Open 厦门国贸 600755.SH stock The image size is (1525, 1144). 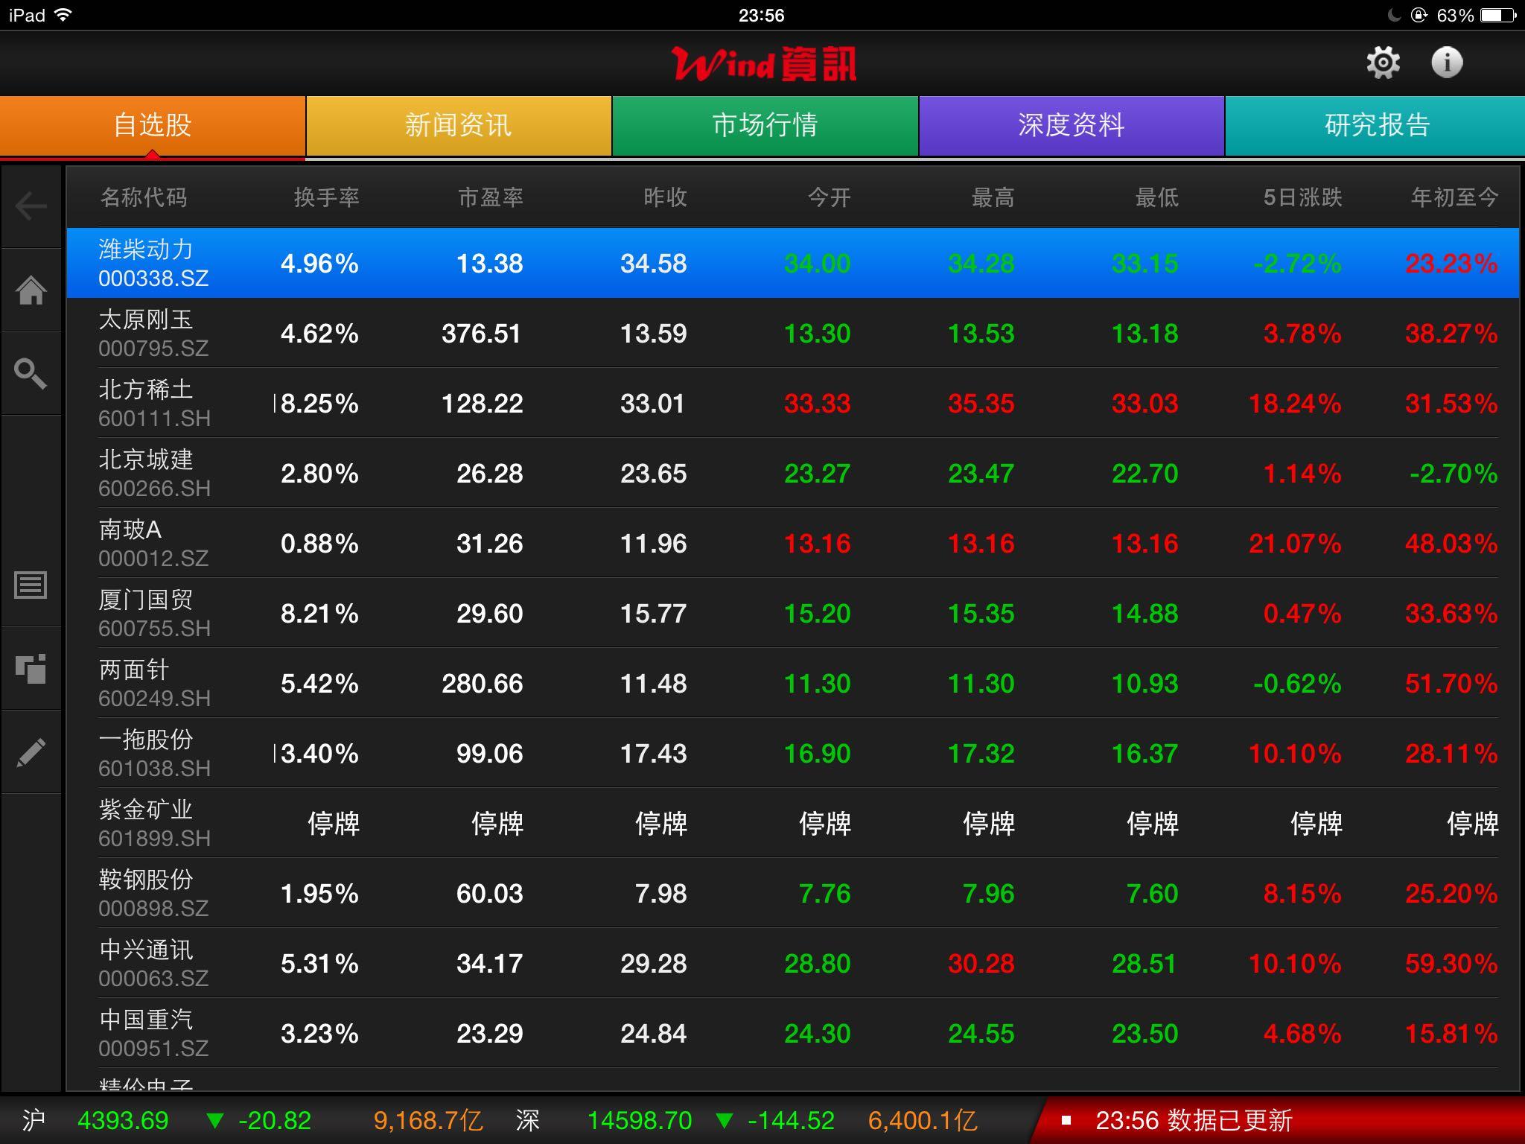point(793,613)
